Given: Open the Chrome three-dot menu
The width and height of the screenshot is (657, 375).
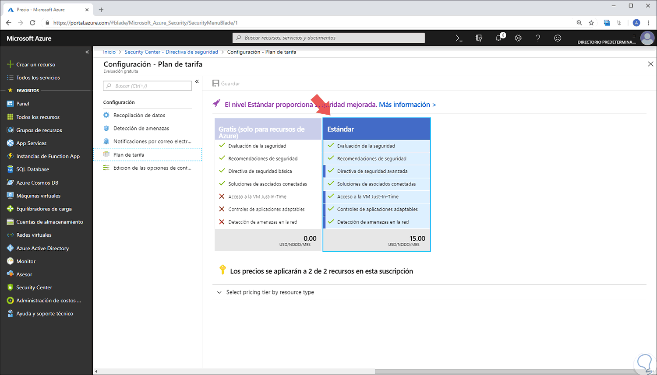Looking at the screenshot, I should [x=649, y=23].
